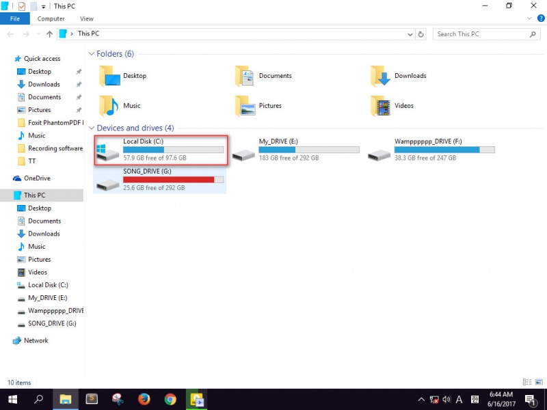Screen dimensions: 547x410
Task: Select the Desktop folder icon
Action: (109, 76)
